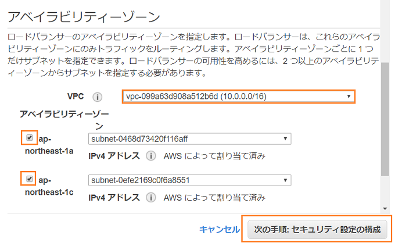
Task: Click the IPv4 アドレス label under ap-northeast-1c
Action: pyautogui.click(x=114, y=198)
